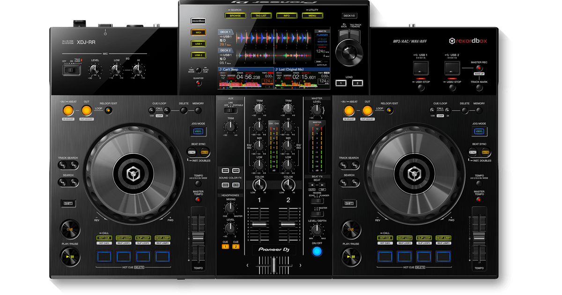
Task: Toggle the AUX OFF/LINE/PORTABLE switch
Action: pos(231,110)
